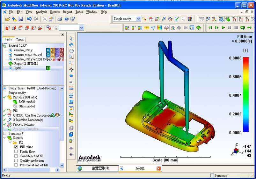Check the Quality prediction checkbox

16,160
